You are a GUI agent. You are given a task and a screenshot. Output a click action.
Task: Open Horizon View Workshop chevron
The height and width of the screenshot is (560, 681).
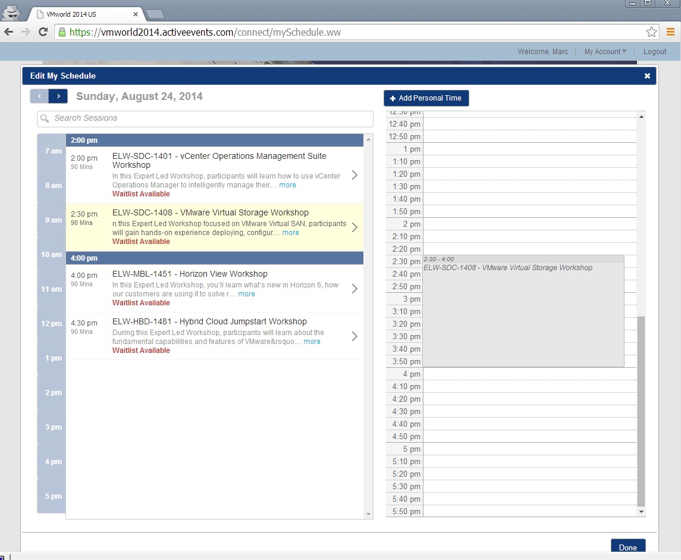(354, 289)
